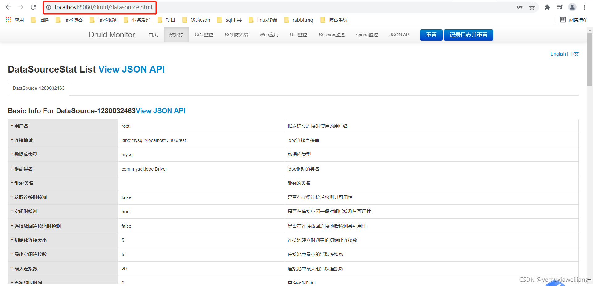Open the Web应用 tab
The height and width of the screenshot is (286, 593).
coord(269,35)
